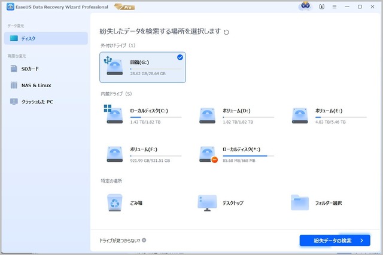Screen dimensions: 383x255
Task: Select the ごみ箱 recycle bin icon
Action: (114, 202)
